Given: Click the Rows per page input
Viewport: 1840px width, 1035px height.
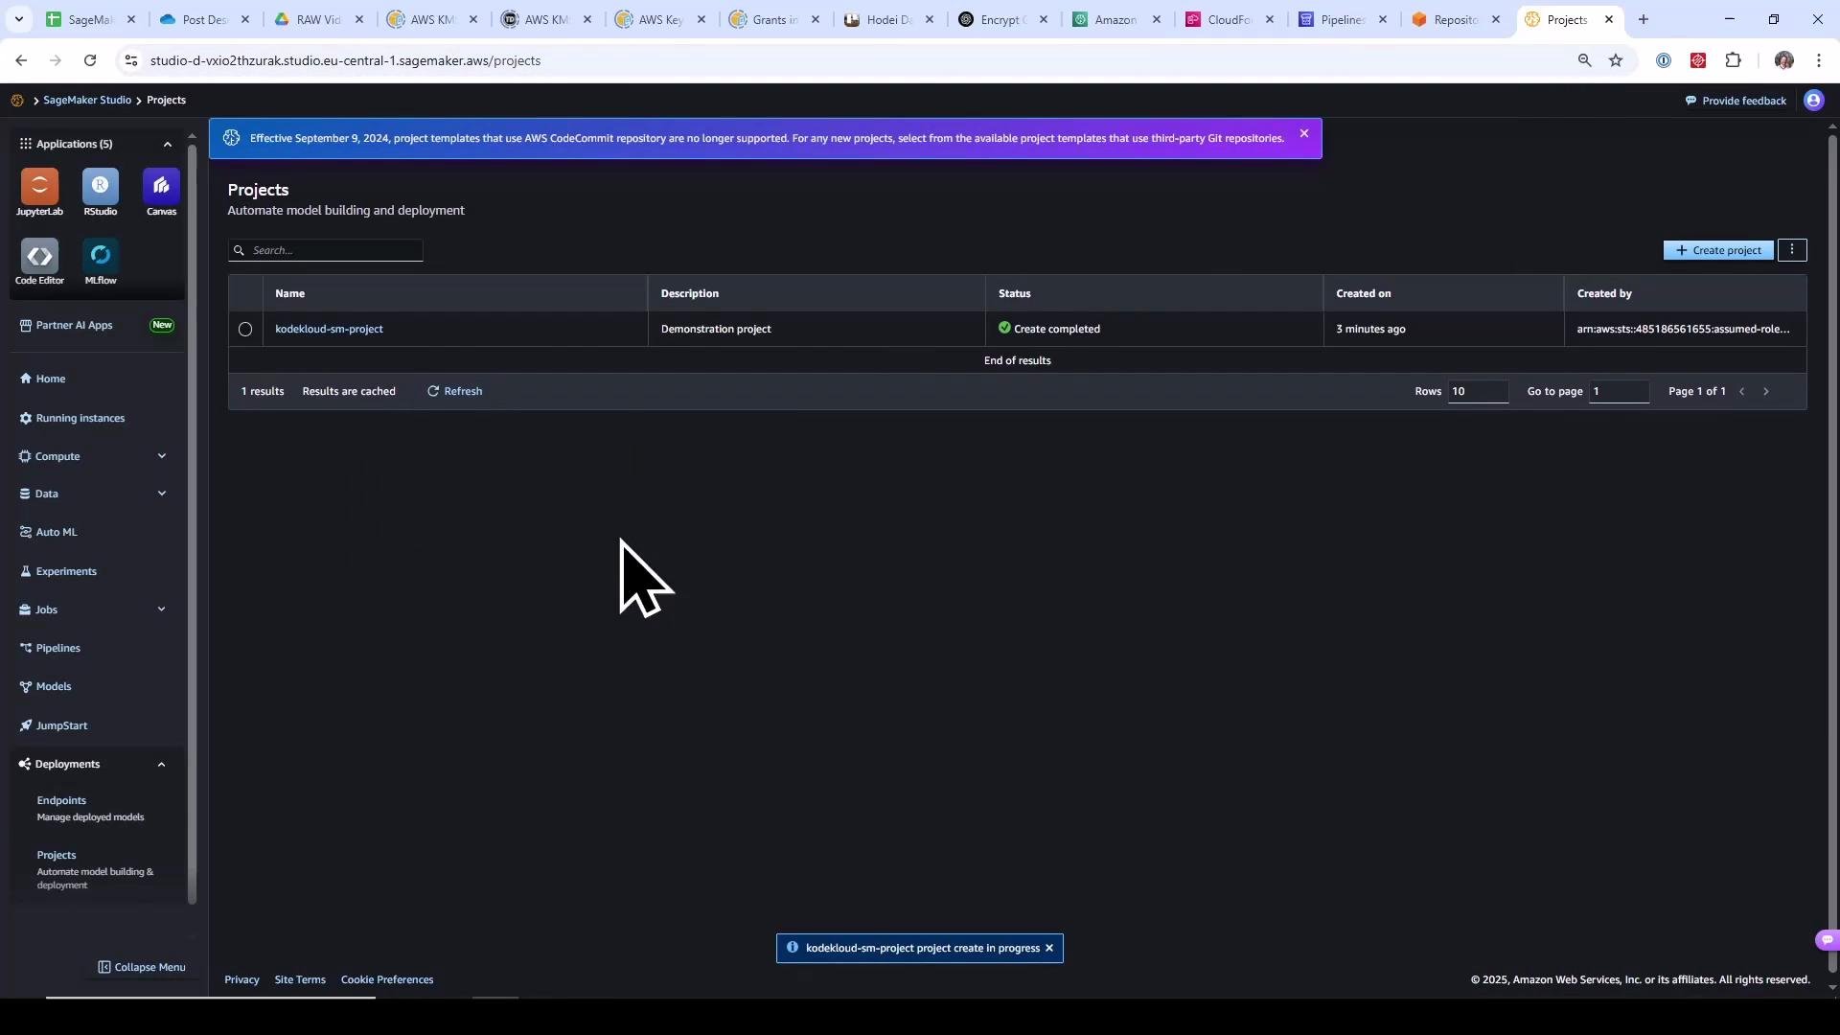Looking at the screenshot, I should pos(1478,391).
